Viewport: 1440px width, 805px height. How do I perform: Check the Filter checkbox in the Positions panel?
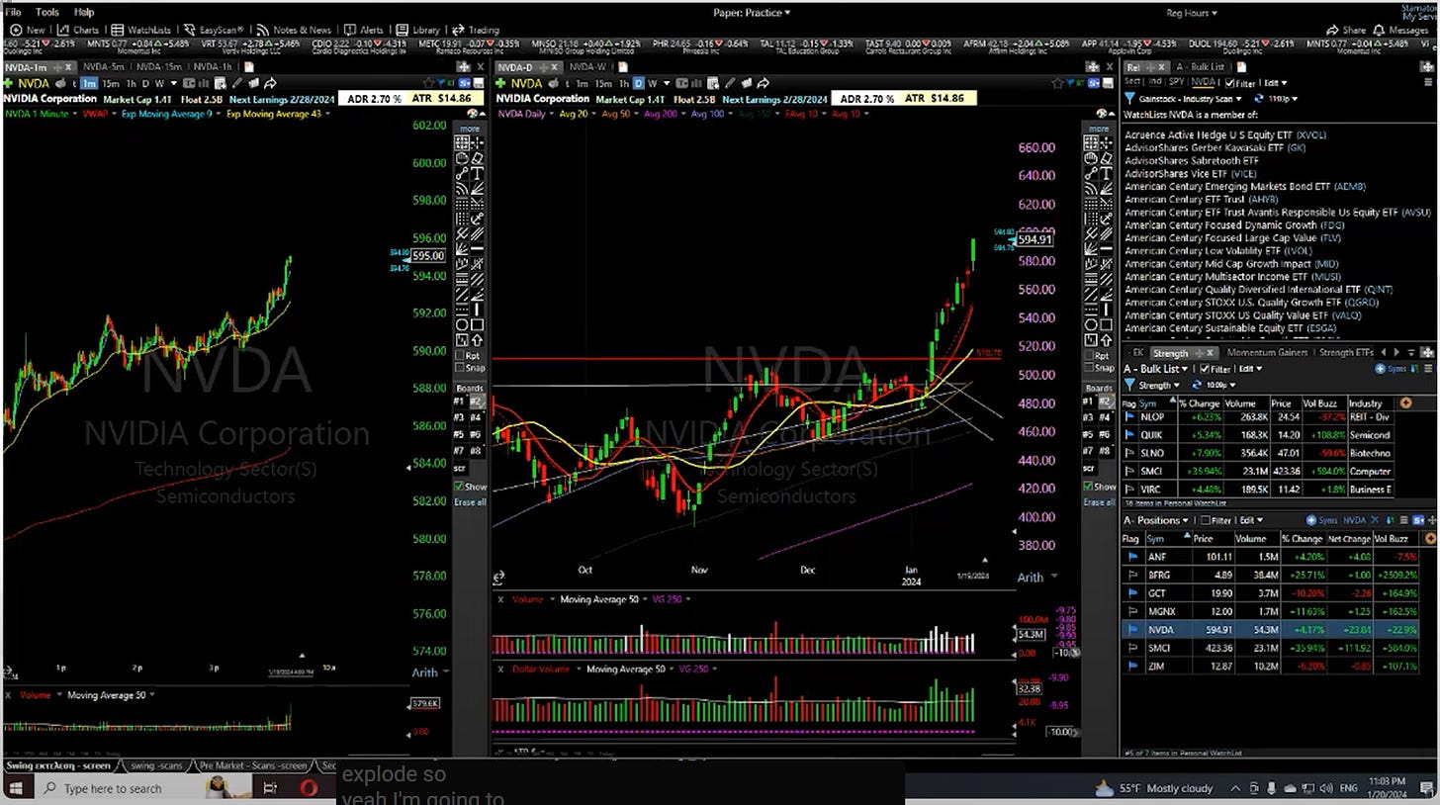coord(1206,520)
